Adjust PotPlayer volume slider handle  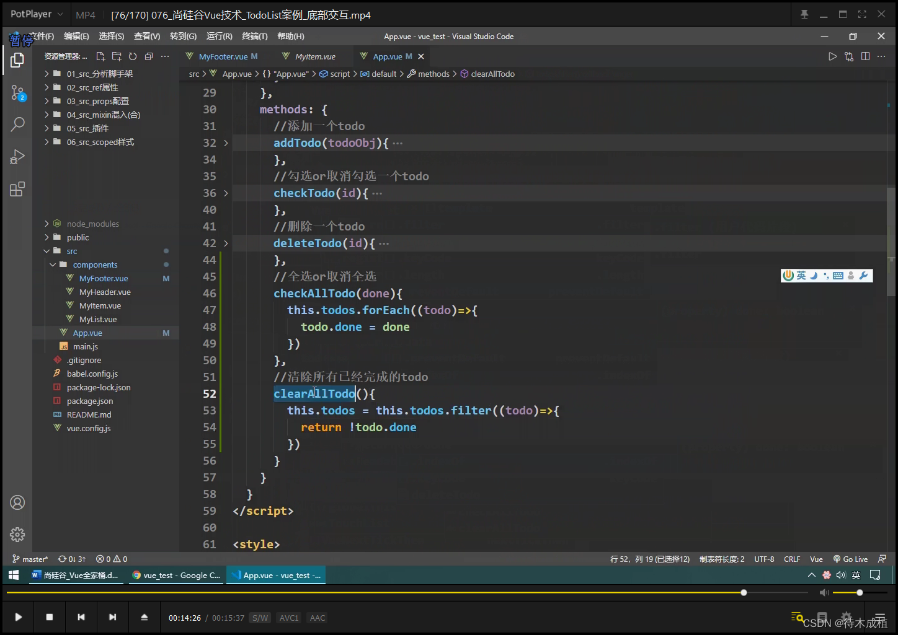pos(860,593)
